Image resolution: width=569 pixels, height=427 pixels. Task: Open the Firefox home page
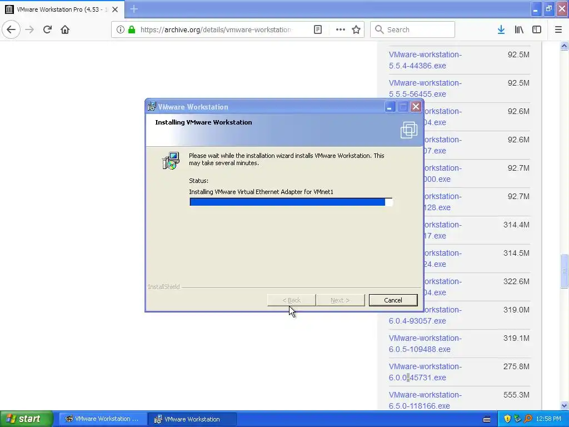[65, 29]
